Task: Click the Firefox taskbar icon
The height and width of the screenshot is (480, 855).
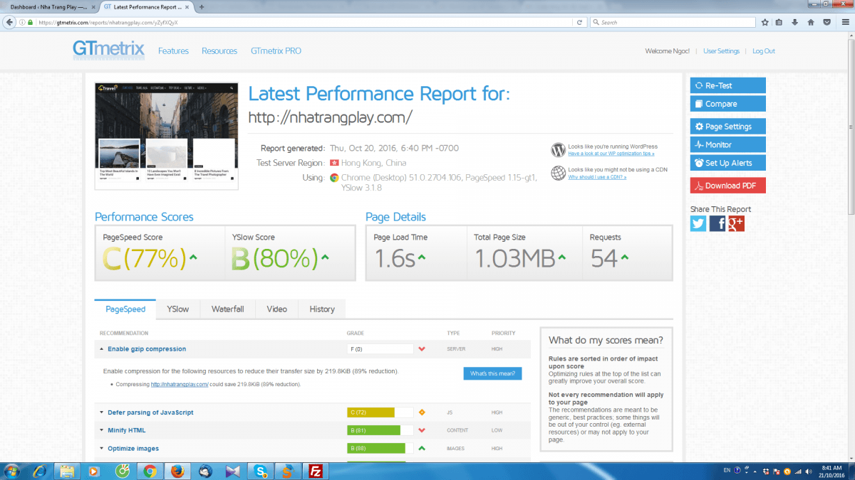Action: point(177,471)
